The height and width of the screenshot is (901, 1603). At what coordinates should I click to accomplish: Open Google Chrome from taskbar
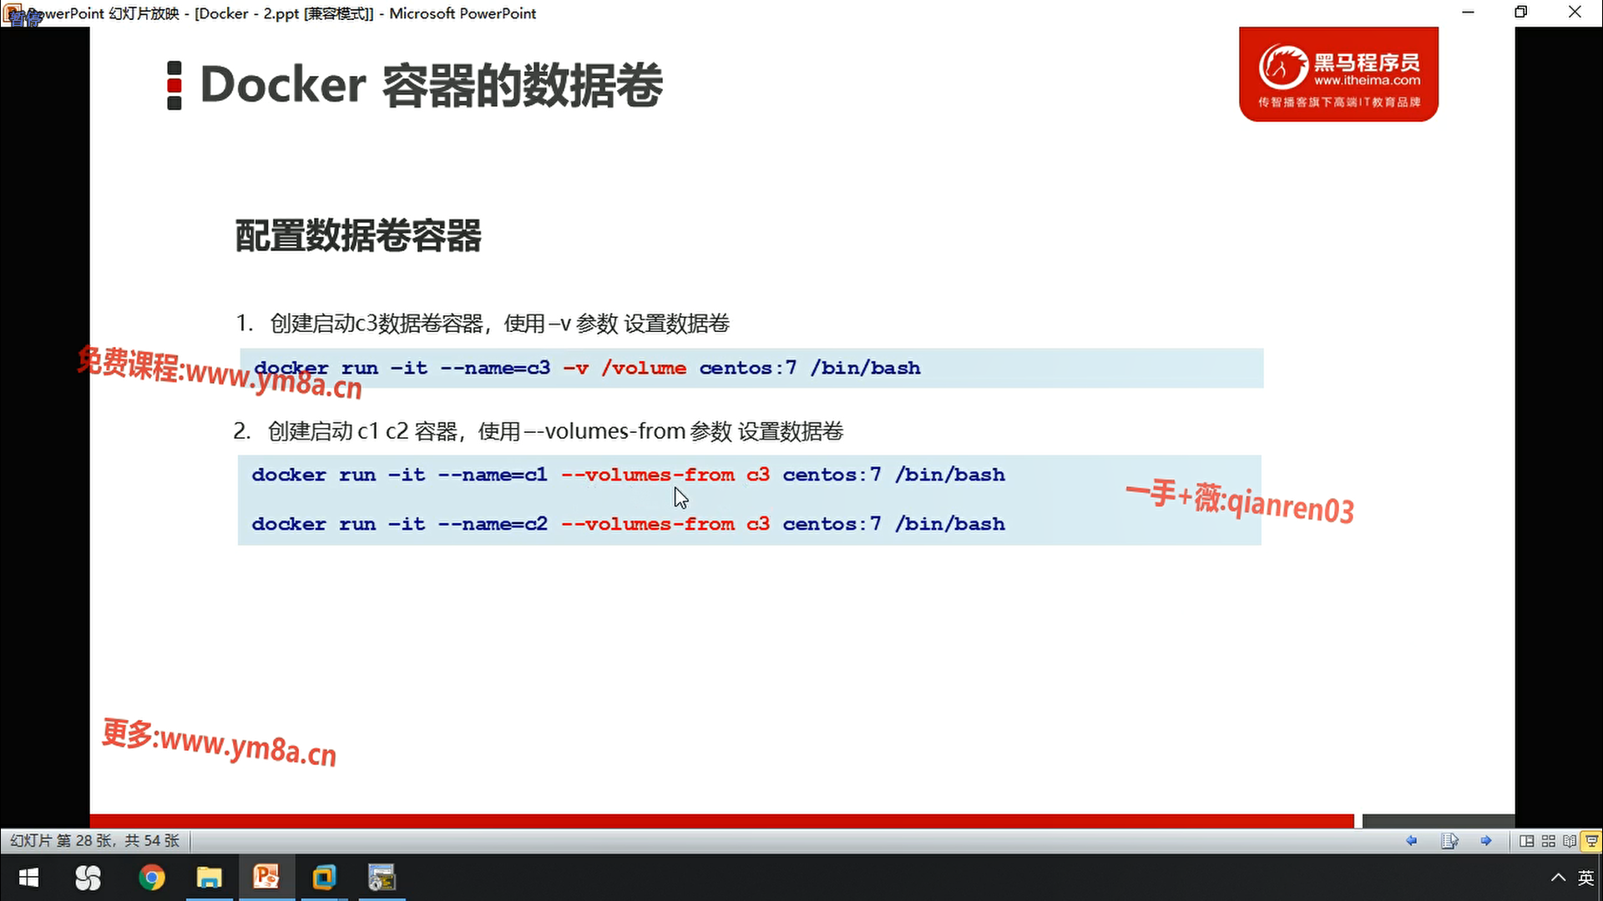pyautogui.click(x=152, y=878)
